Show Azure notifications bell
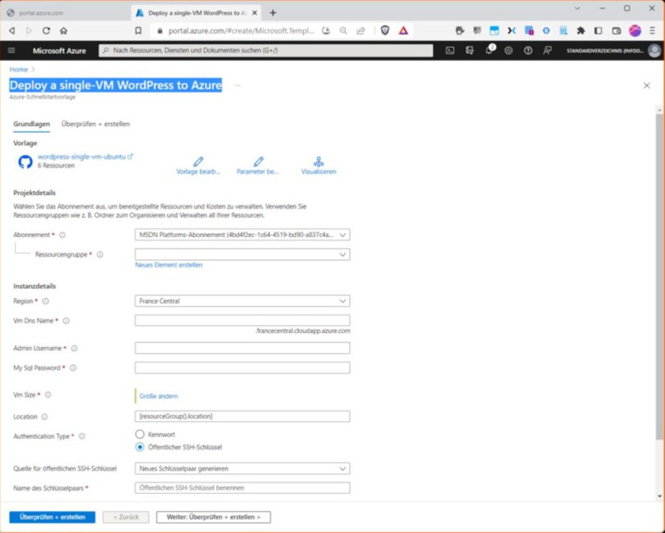 pos(489,51)
